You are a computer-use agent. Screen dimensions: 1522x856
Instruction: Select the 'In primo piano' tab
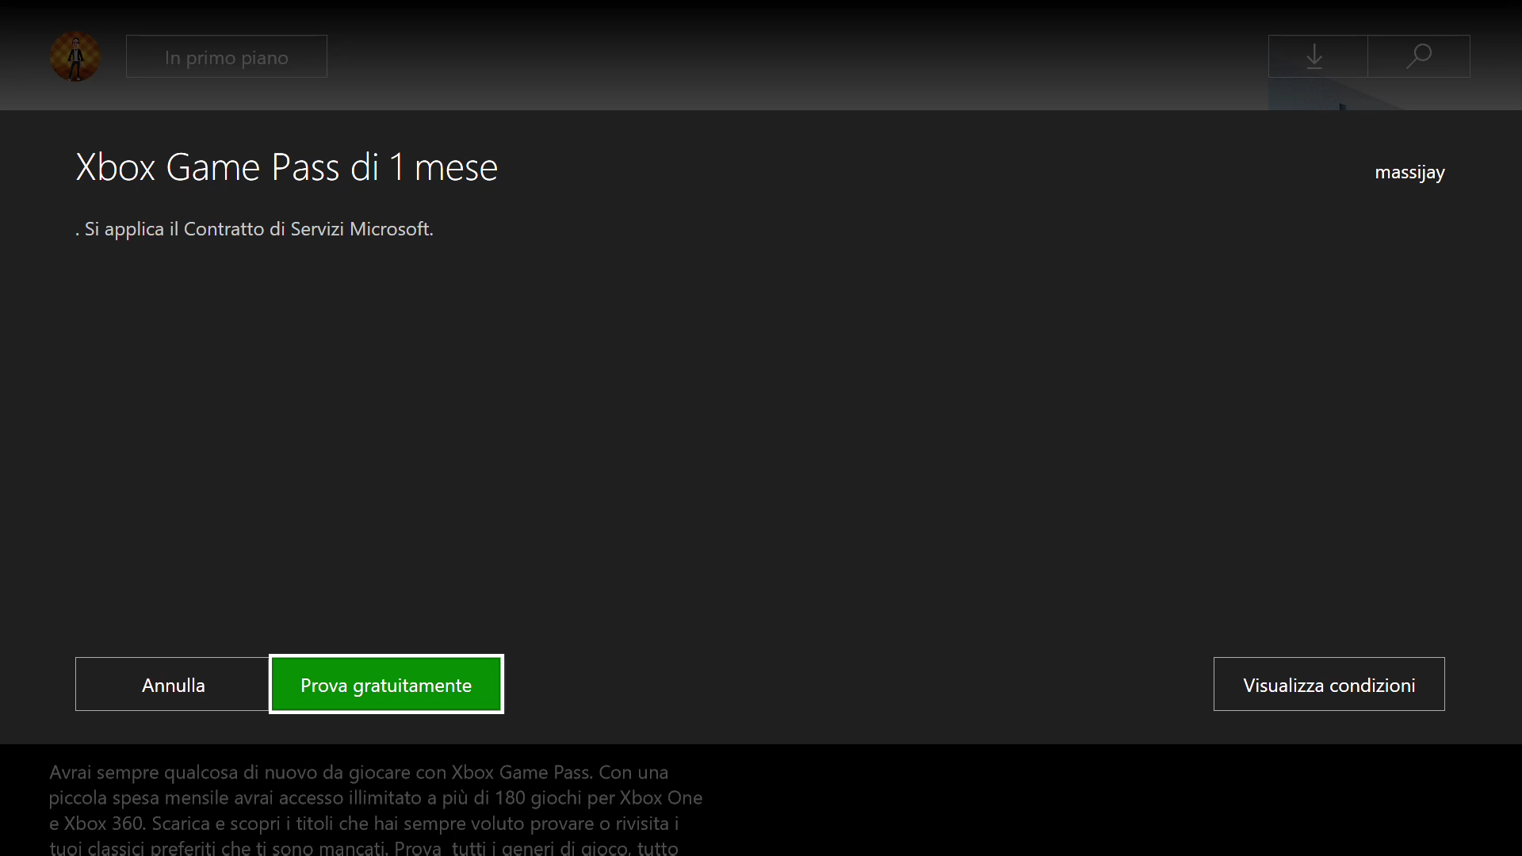tap(227, 56)
